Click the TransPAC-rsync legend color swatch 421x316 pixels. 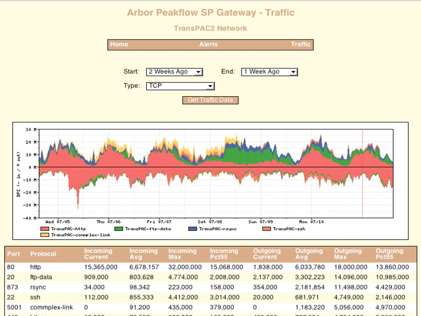point(193,229)
